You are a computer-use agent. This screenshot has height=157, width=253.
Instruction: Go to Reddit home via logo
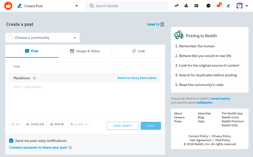[x=8, y=6]
